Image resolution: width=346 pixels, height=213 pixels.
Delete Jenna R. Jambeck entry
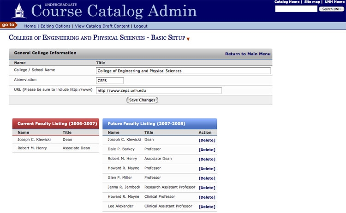(x=207, y=188)
